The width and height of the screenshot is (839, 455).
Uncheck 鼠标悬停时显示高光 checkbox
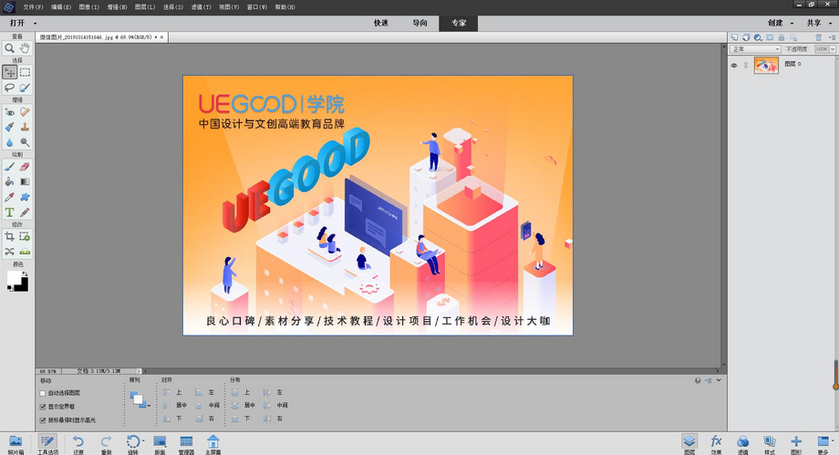coord(43,420)
